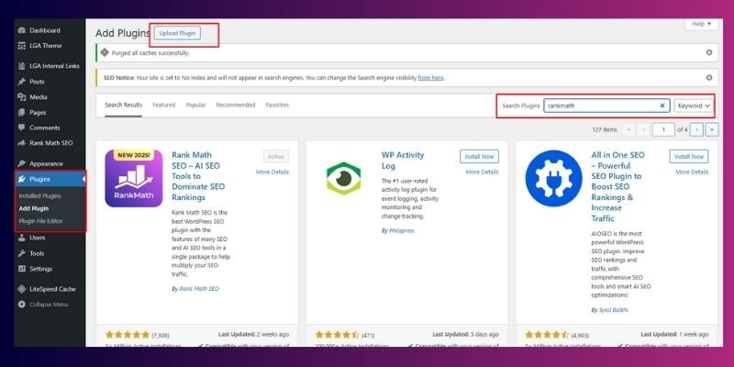Open the WP Activity Log title link
Viewport: 734px width, 367px height.
[403, 160]
